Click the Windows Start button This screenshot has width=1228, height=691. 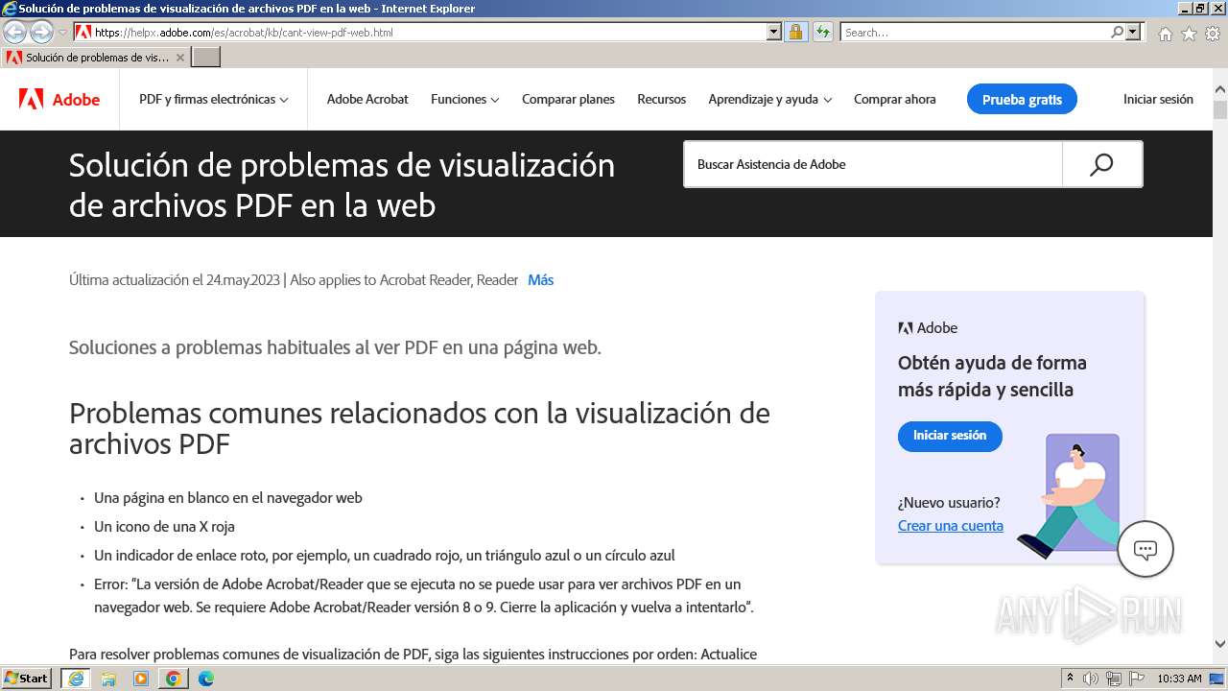(27, 679)
